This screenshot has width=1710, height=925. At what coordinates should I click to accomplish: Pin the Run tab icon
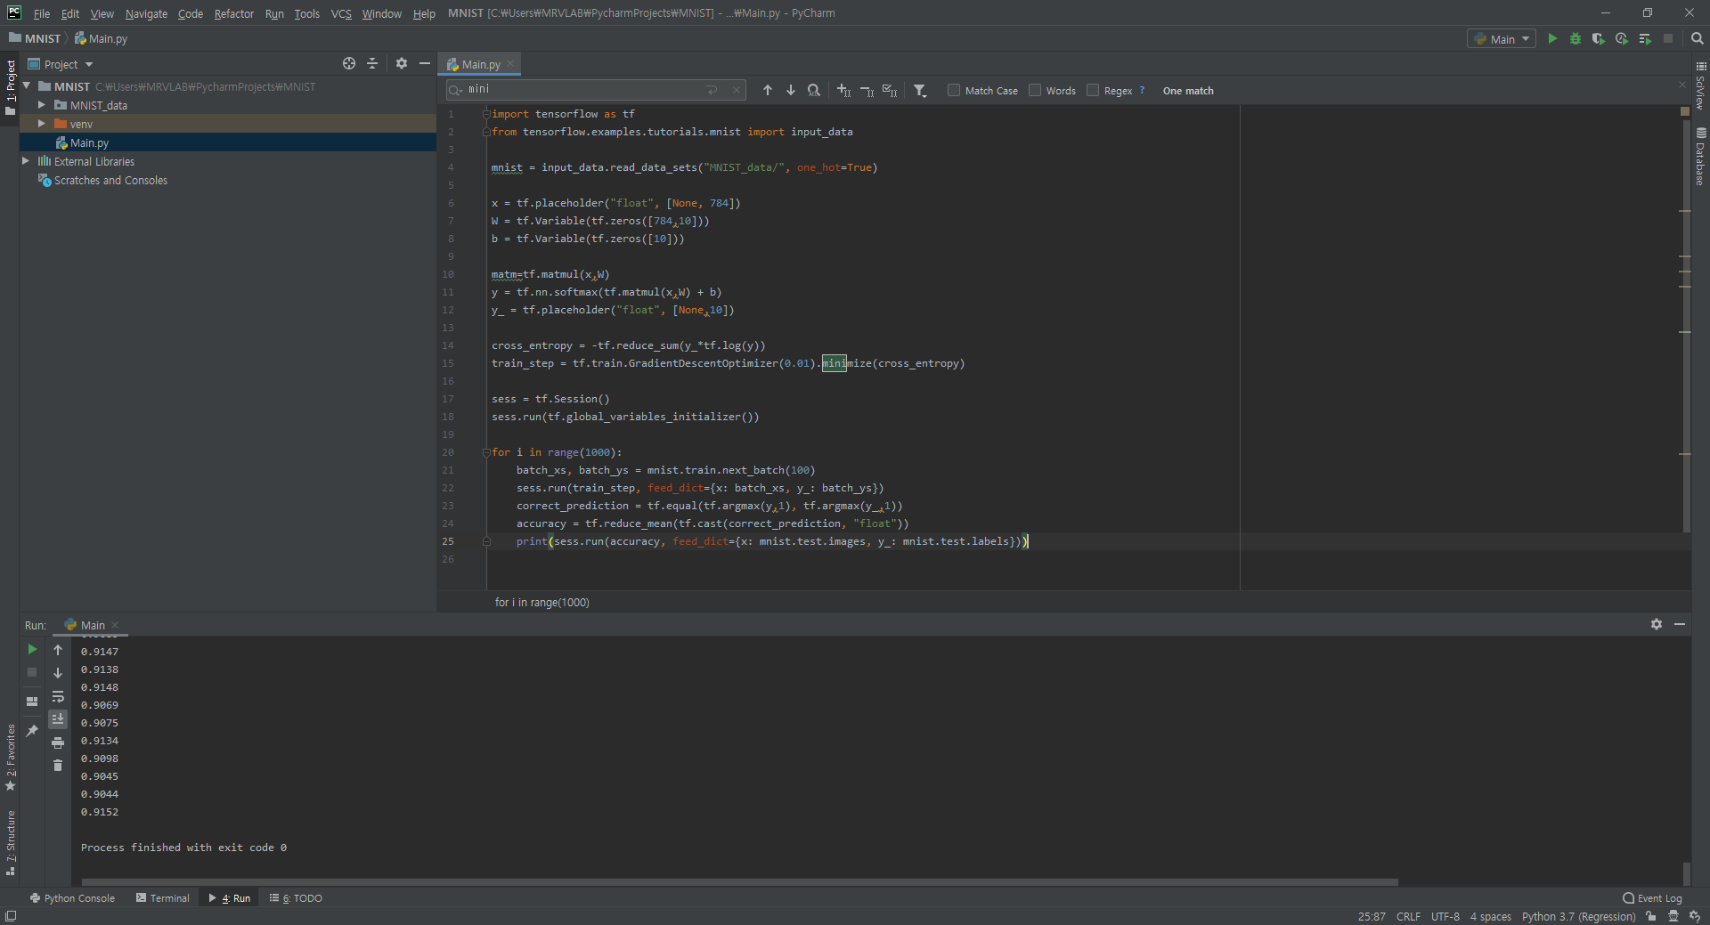click(32, 731)
